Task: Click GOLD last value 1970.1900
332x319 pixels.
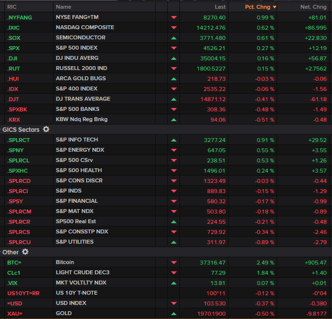Action: coord(211,314)
